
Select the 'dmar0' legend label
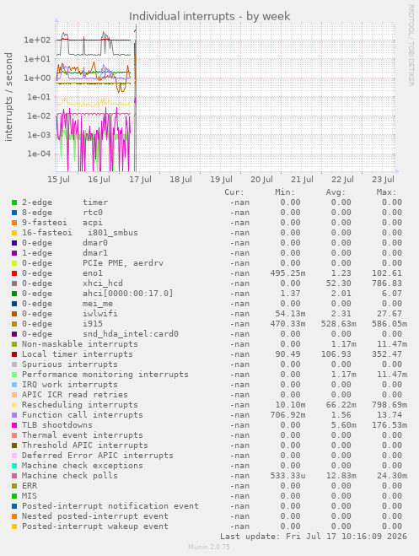coord(95,243)
